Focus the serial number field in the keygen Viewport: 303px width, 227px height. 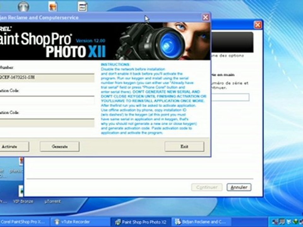pos(47,78)
